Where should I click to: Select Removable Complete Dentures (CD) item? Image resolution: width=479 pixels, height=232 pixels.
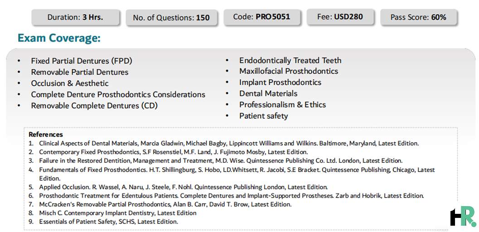point(94,106)
